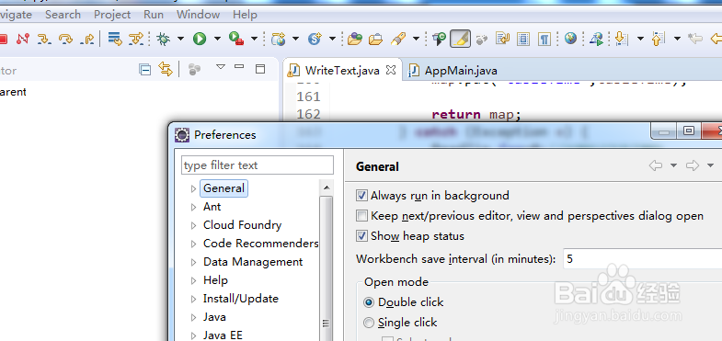The height and width of the screenshot is (341, 722).
Task: Open the Run button dropdown arrow
Action: tap(217, 39)
